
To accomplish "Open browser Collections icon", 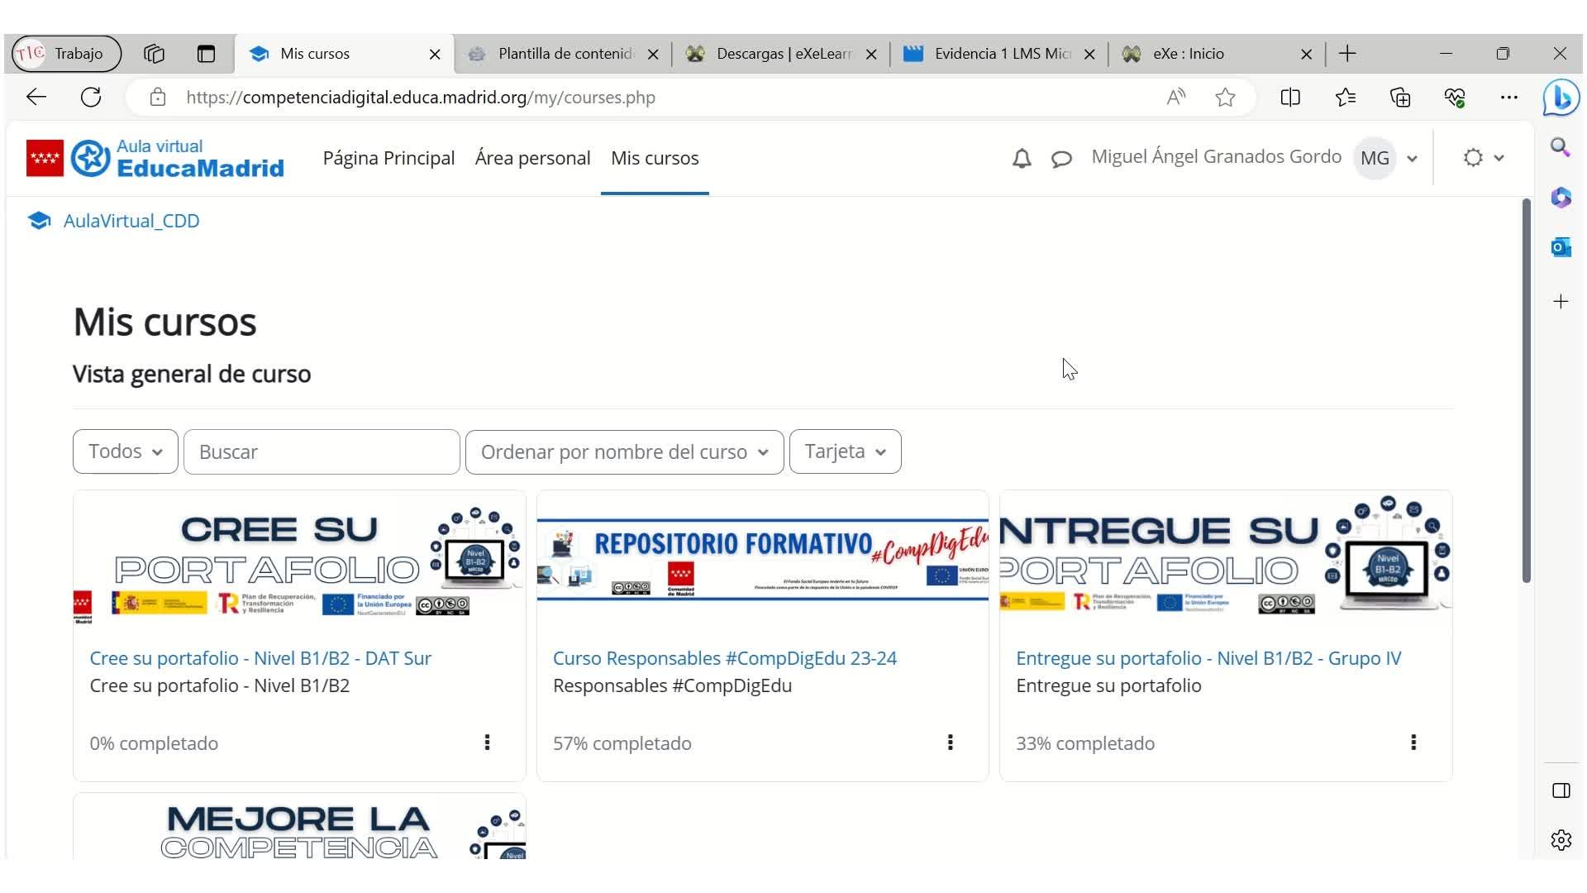I will pos(1400,98).
